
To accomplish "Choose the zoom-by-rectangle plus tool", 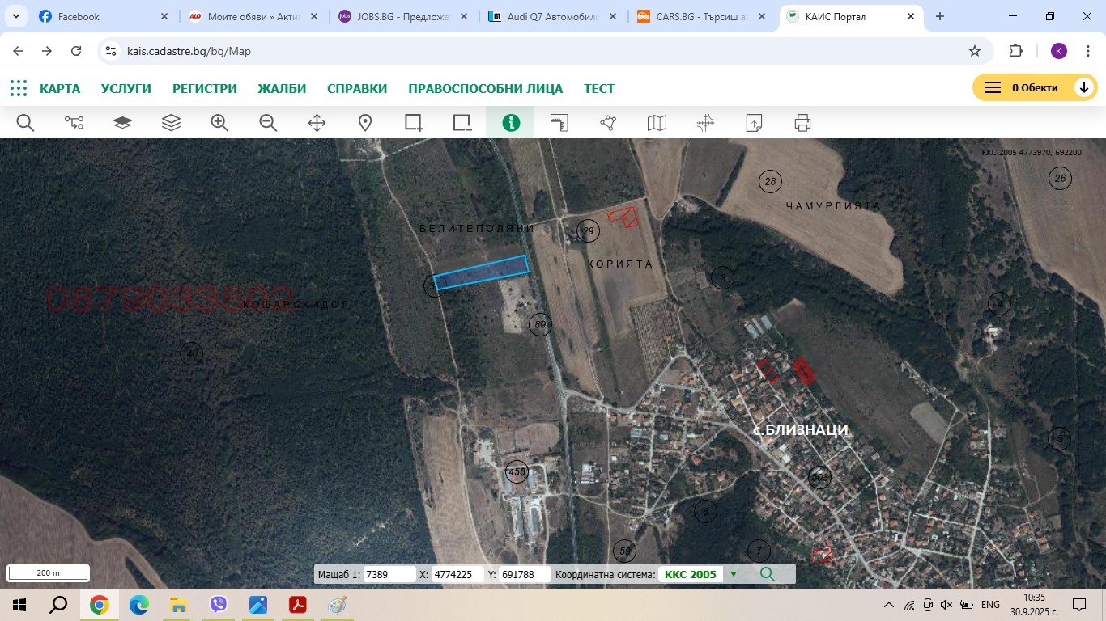I will 414,122.
